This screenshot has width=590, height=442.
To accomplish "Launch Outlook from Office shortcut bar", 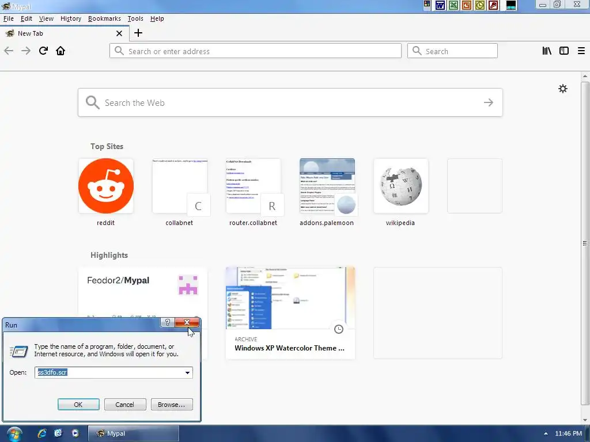I will click(480, 5).
